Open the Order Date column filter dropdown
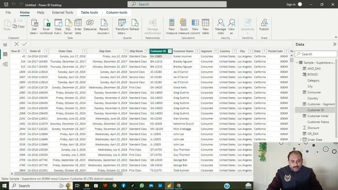Viewport: 338px width, 190px height. [x=84, y=51]
